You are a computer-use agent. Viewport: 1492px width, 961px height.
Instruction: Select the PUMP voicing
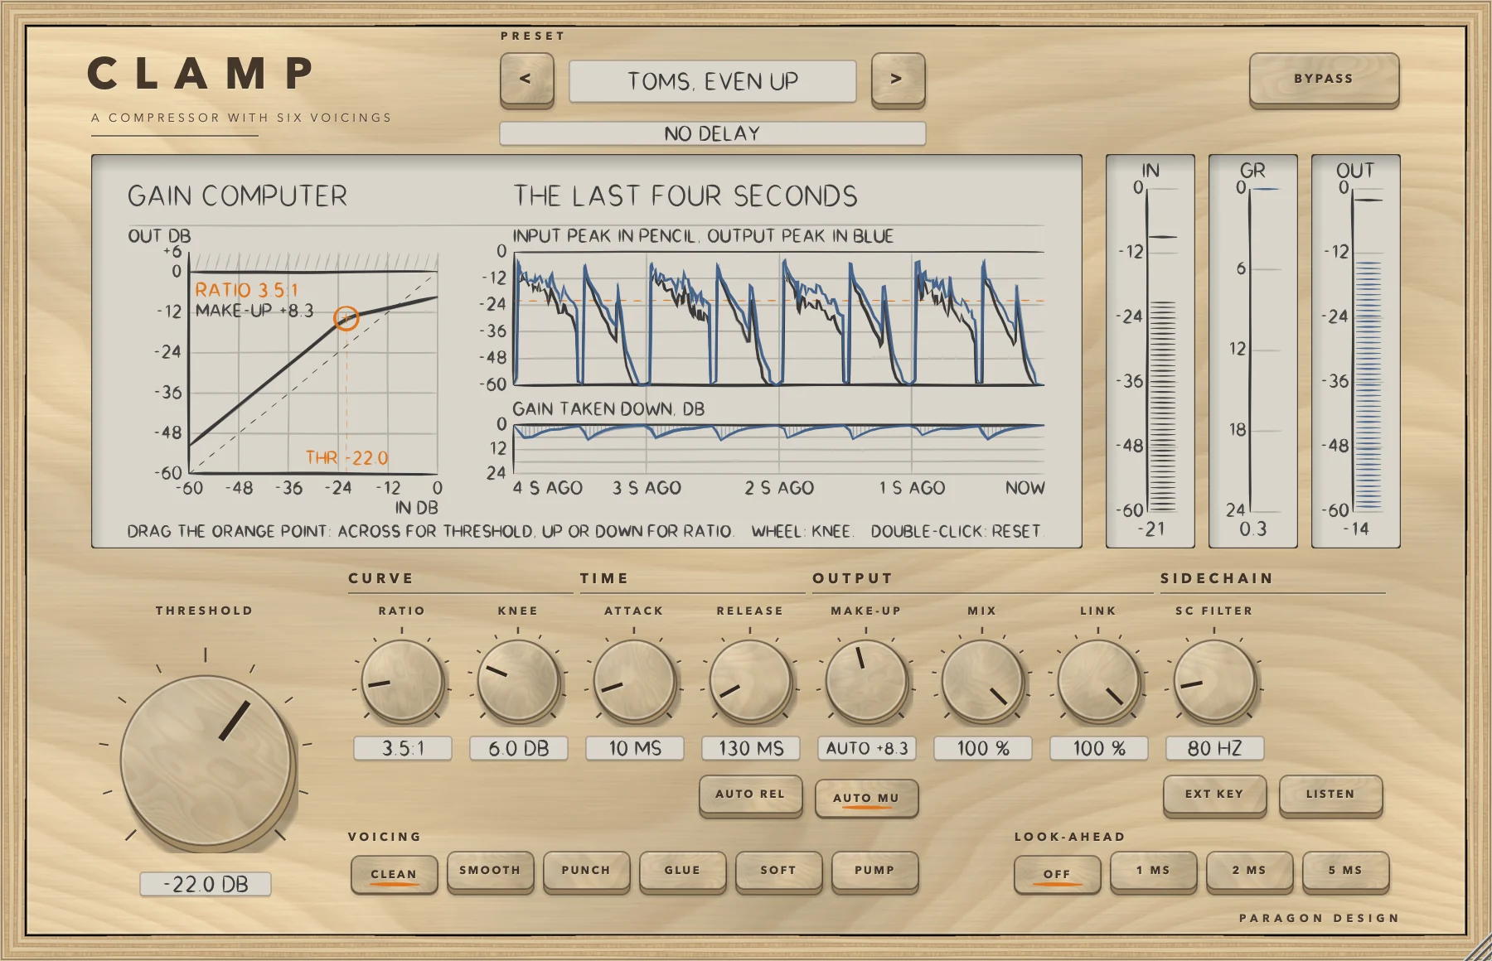875,872
